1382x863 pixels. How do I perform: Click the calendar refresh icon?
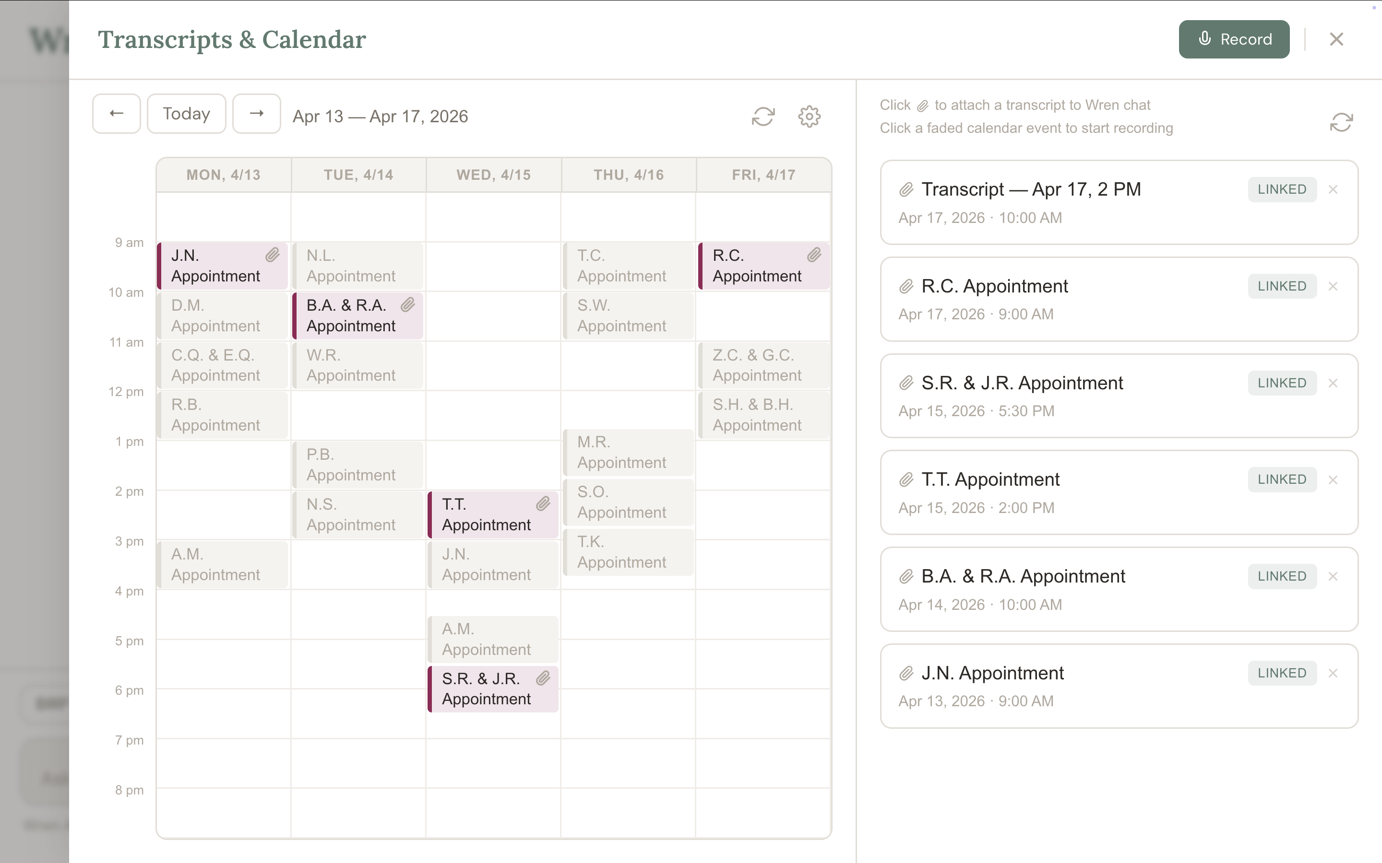coord(763,117)
